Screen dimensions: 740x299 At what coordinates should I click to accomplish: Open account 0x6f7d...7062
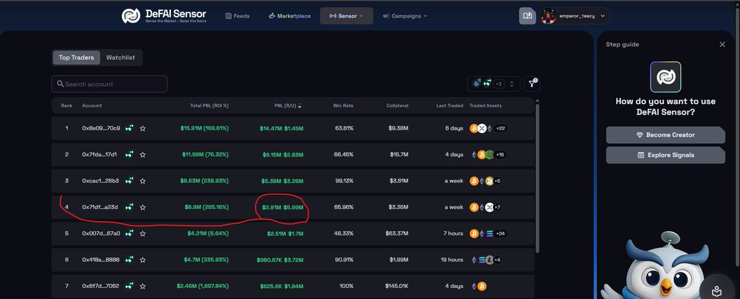click(101, 286)
